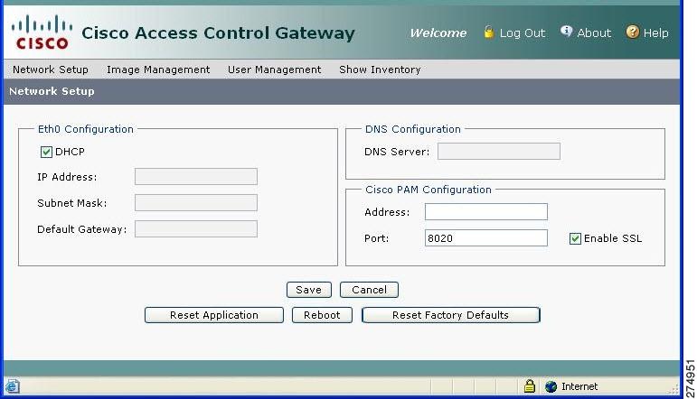Click the Help link
The width and height of the screenshot is (697, 399).
coord(655,32)
